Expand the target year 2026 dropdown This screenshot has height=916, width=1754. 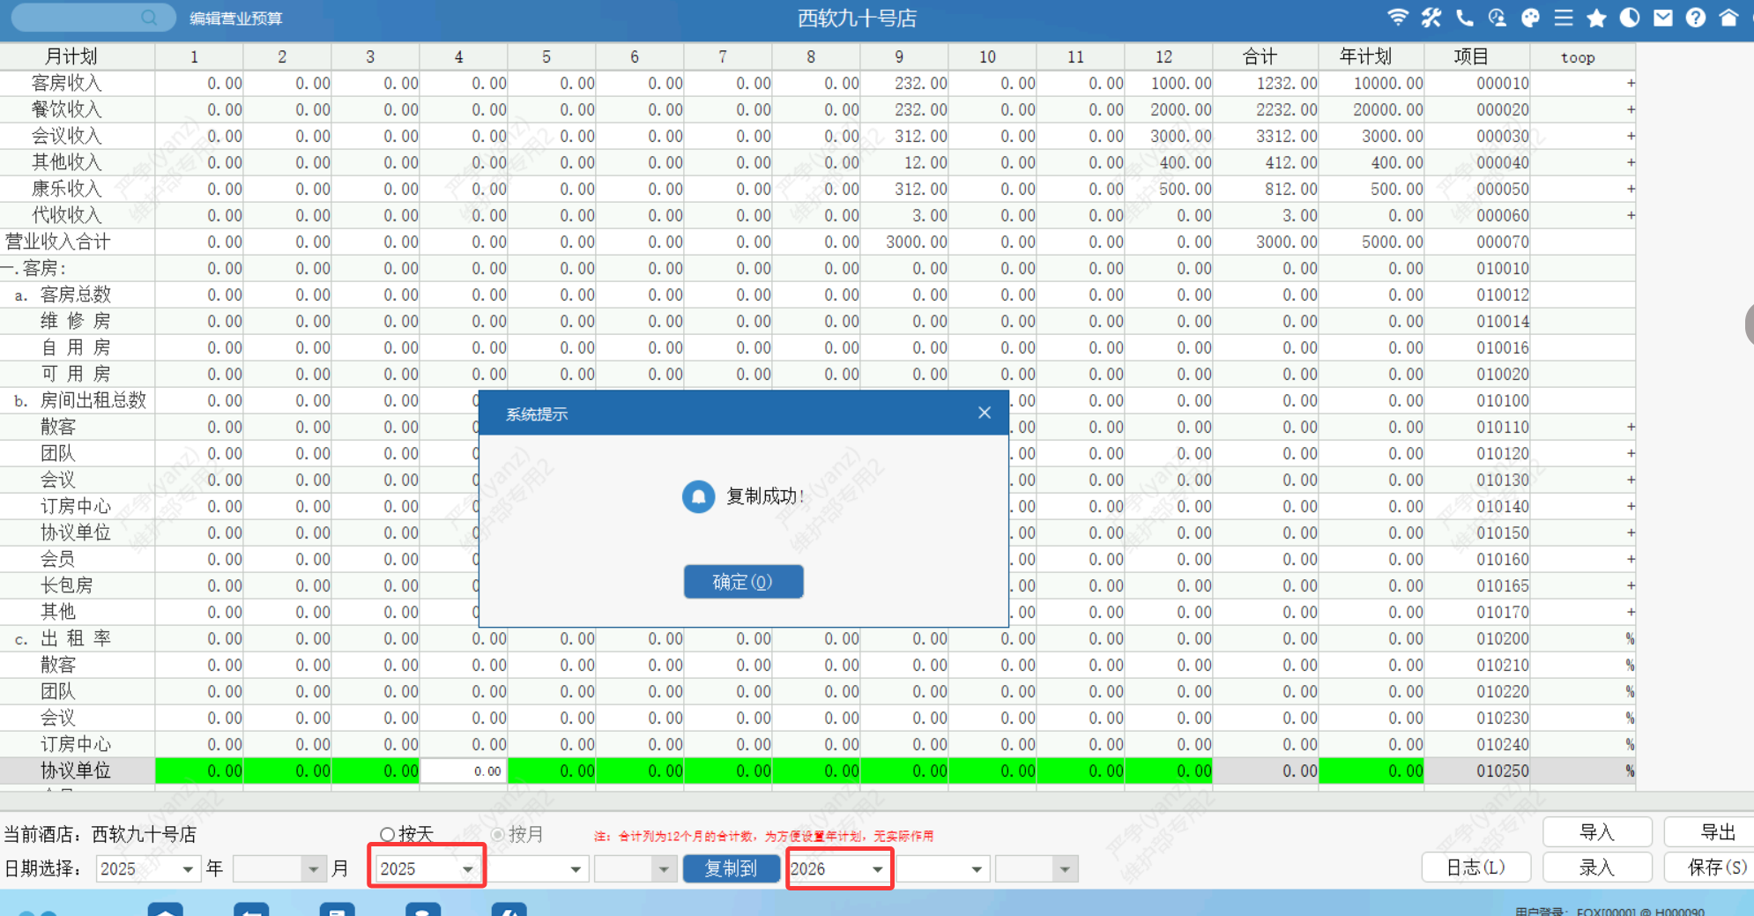877,869
